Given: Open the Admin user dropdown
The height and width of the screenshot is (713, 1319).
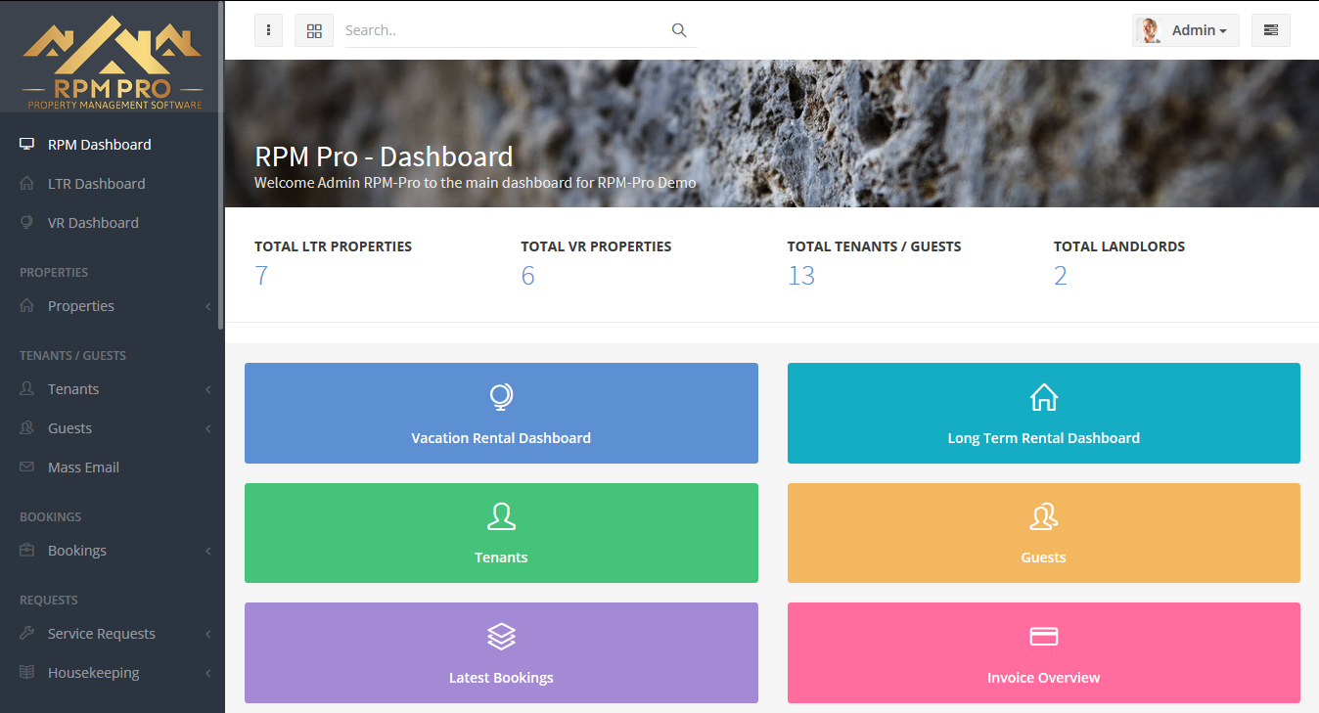Looking at the screenshot, I should pos(1186,30).
